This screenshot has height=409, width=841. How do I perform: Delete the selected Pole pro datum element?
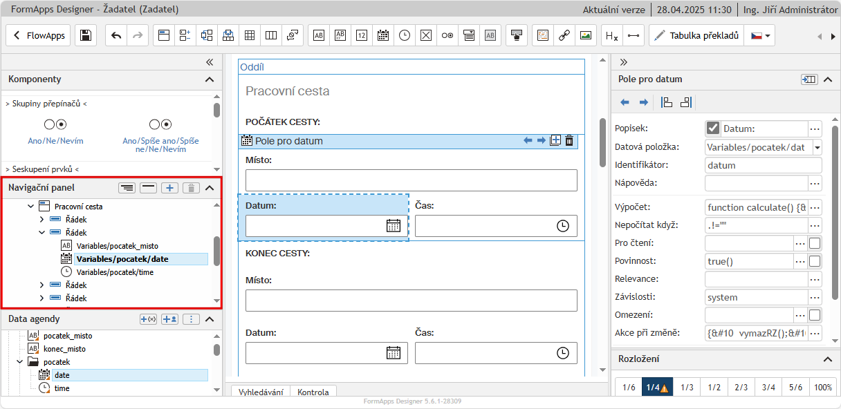point(569,141)
